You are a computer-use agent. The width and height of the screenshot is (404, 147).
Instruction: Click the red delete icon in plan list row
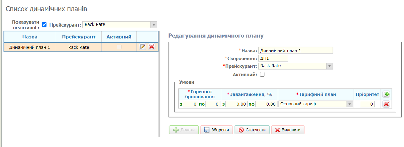click(151, 47)
